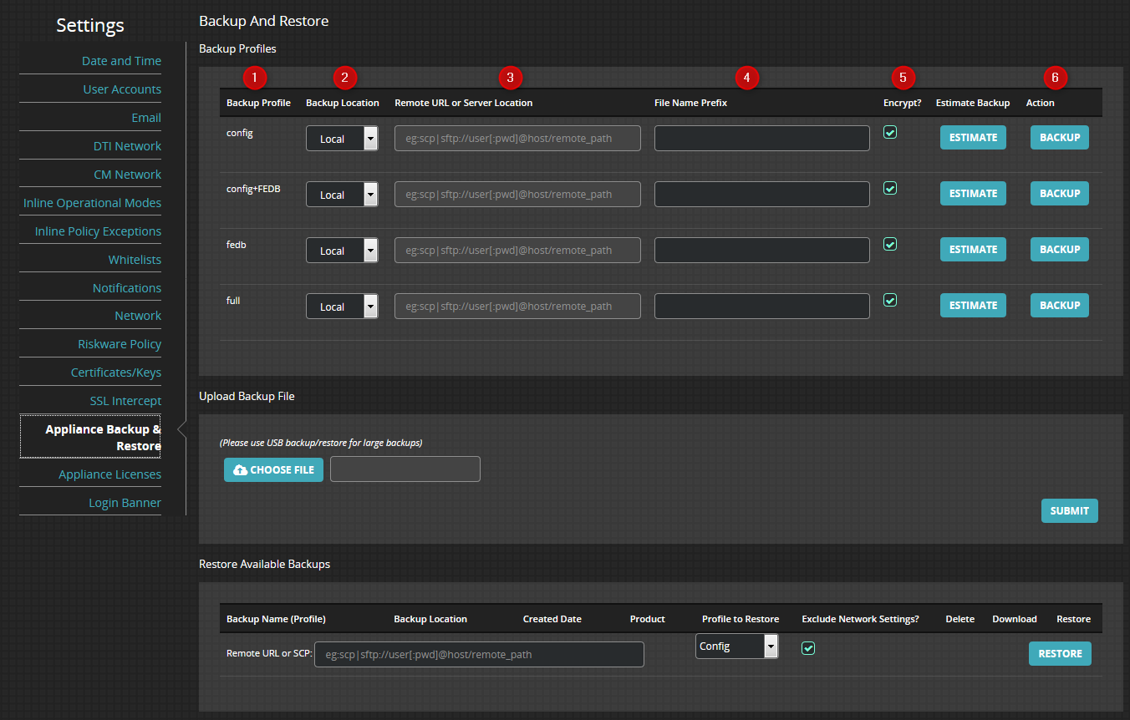Open Whitelists settings
The width and height of the screenshot is (1130, 720).
pos(135,260)
